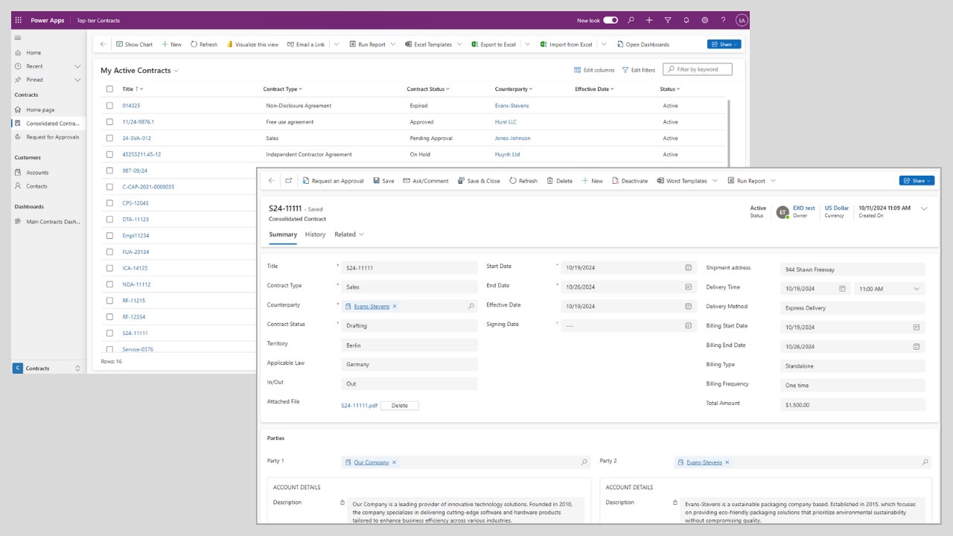Click Email a Link in the toolbar
This screenshot has width=953, height=536.
pyautogui.click(x=306, y=45)
